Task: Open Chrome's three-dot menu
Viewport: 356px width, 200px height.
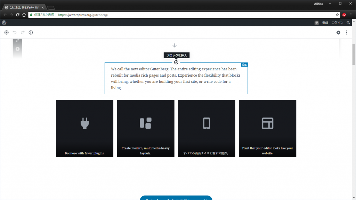Action: point(351,15)
